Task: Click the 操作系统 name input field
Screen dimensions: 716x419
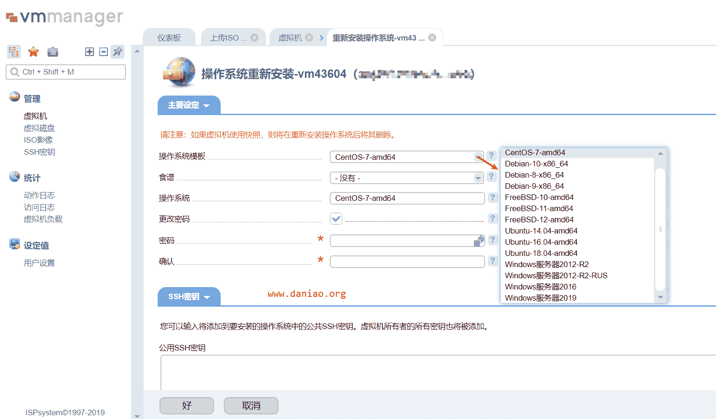Action: pyautogui.click(x=407, y=198)
